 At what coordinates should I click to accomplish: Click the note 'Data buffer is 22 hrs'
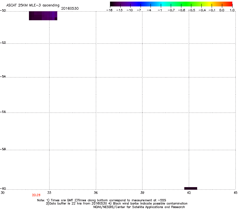tap(64, 204)
